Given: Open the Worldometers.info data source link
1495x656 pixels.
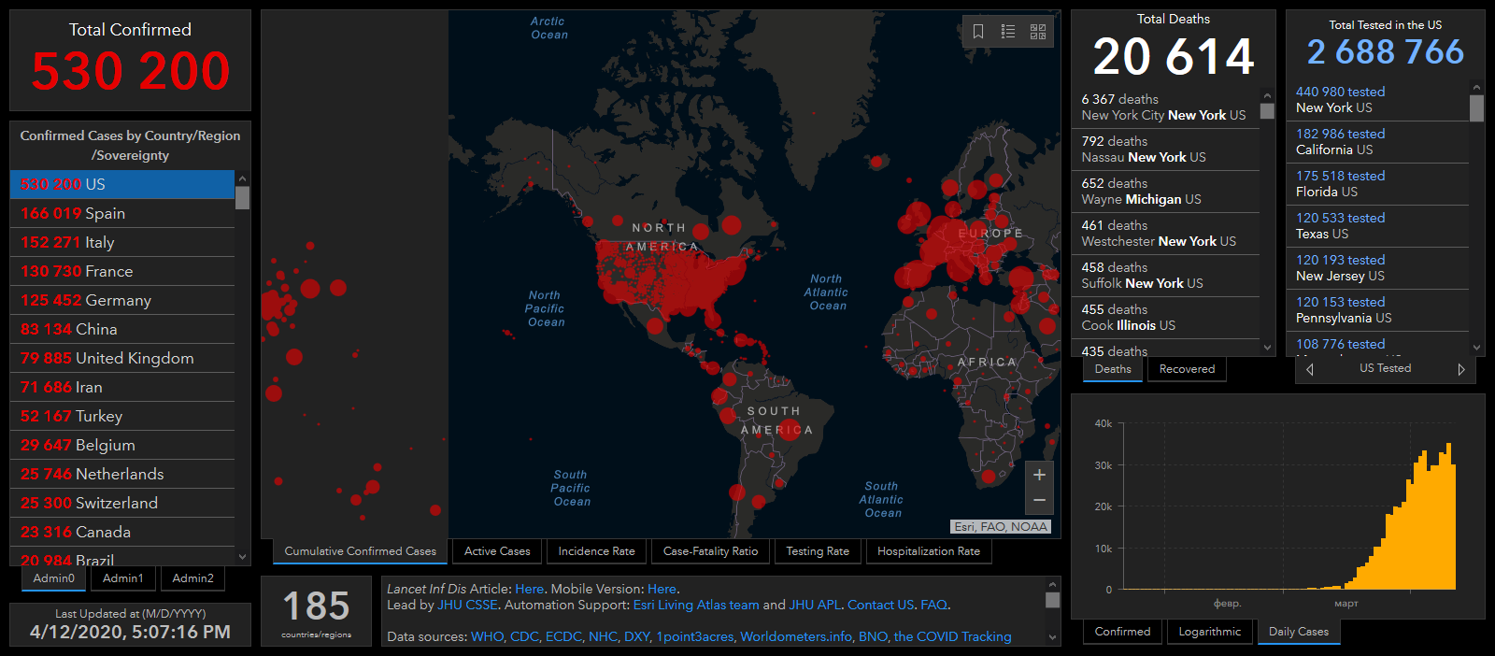Looking at the screenshot, I should tap(796, 636).
